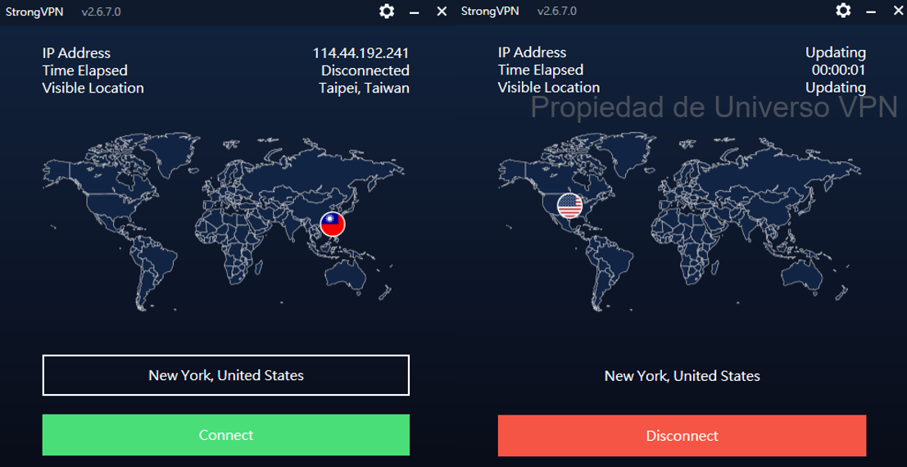
Task: Click the left window's Visible Location label
Action: coord(93,88)
